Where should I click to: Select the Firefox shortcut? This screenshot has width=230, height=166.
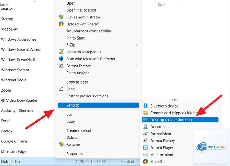[7, 131]
